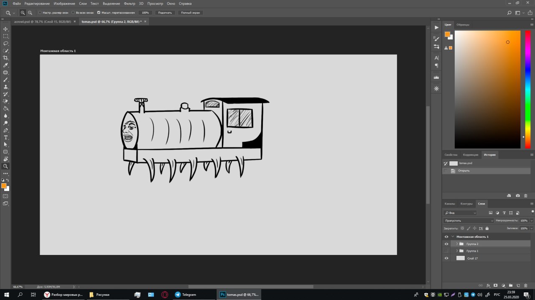Select the Rectangular Marquee tool
The width and height of the screenshot is (535, 300).
(6, 36)
